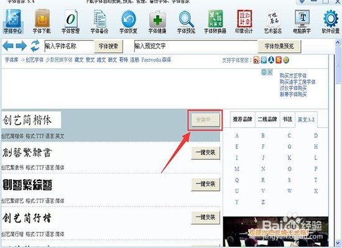Go forward with the right arrow

[21, 46]
